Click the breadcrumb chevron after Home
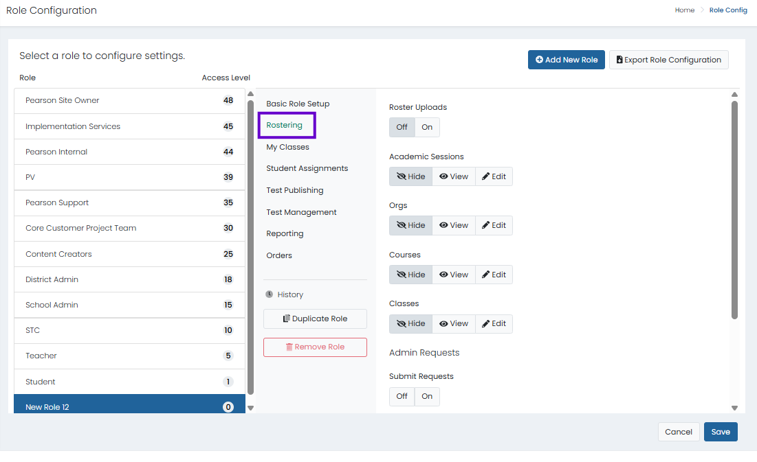The height and width of the screenshot is (462, 757). tap(703, 10)
